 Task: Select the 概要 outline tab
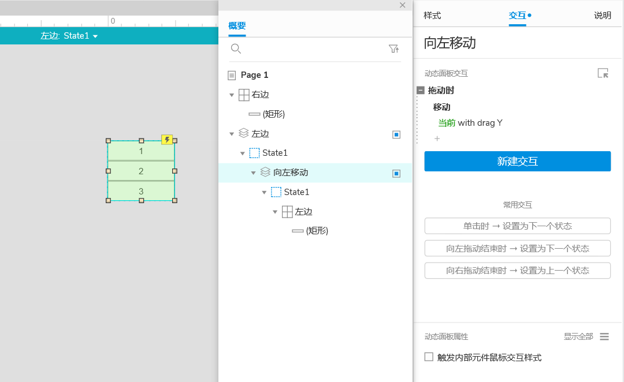pos(237,26)
